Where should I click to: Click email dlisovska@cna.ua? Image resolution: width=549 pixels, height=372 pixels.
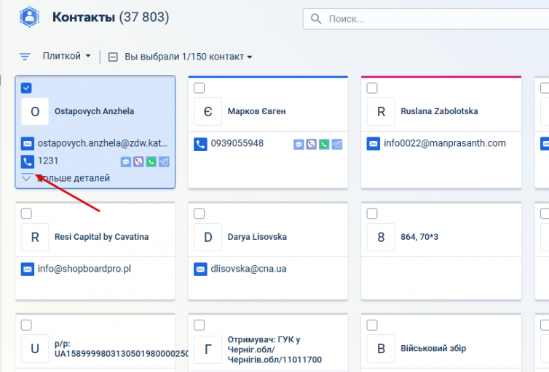pyautogui.click(x=248, y=269)
